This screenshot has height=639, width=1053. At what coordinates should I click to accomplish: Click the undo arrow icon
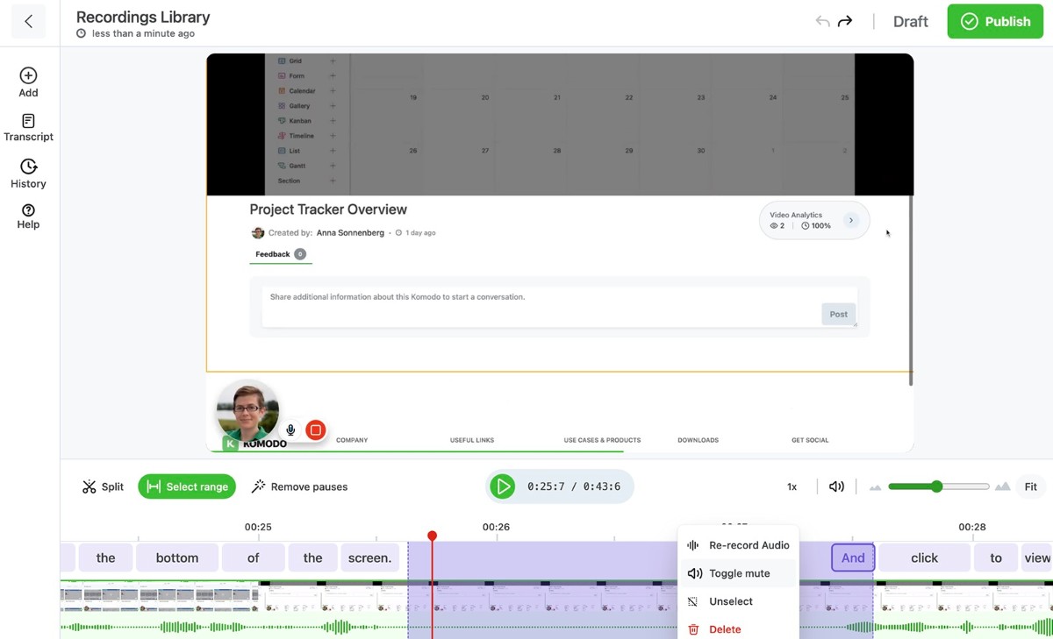[x=822, y=22]
